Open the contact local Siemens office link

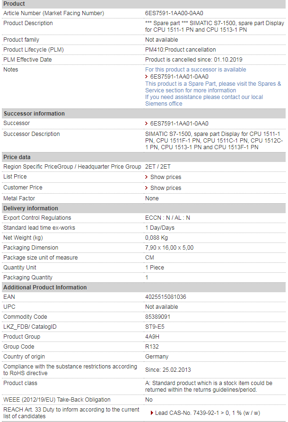click(204, 100)
